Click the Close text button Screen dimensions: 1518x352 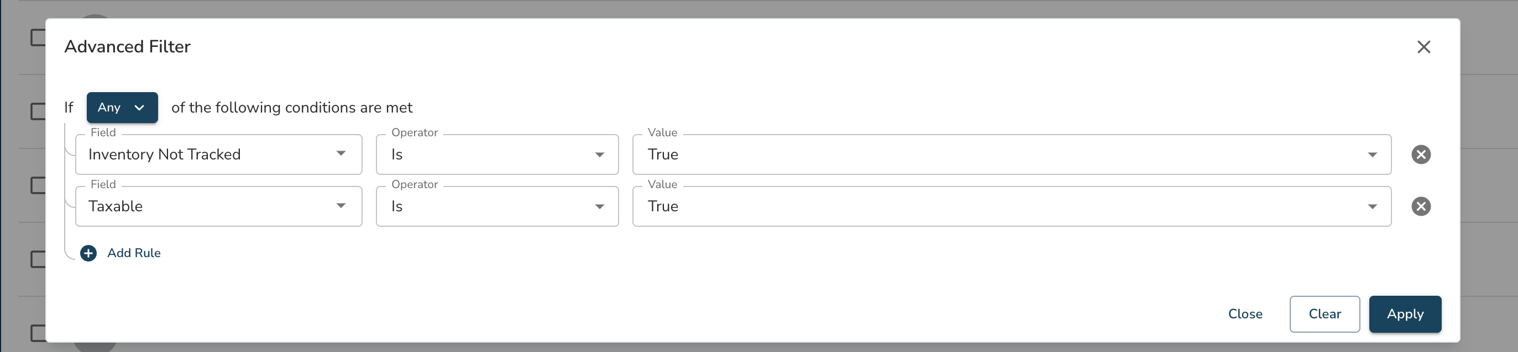pyautogui.click(x=1244, y=314)
